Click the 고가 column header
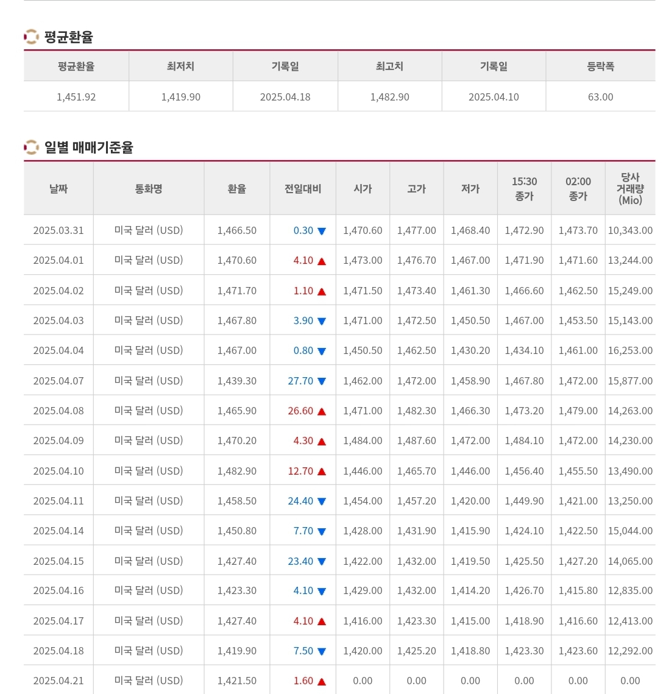 click(416, 188)
